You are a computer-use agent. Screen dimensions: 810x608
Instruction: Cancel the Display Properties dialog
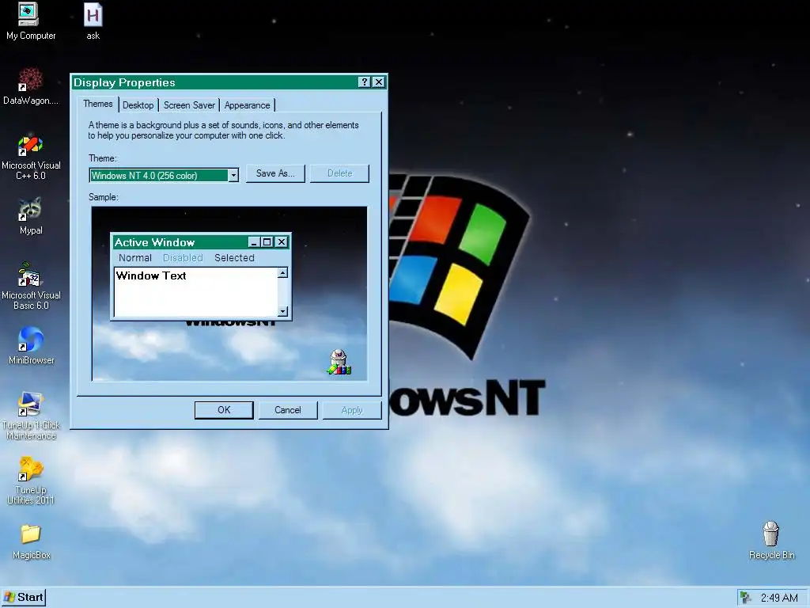(x=288, y=410)
